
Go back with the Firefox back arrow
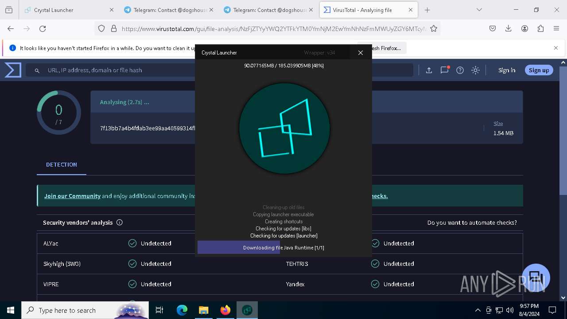pyautogui.click(x=11, y=28)
